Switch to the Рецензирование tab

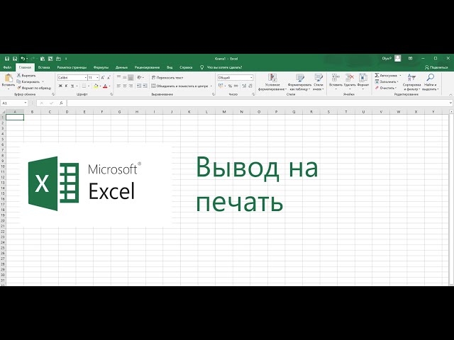147,67
